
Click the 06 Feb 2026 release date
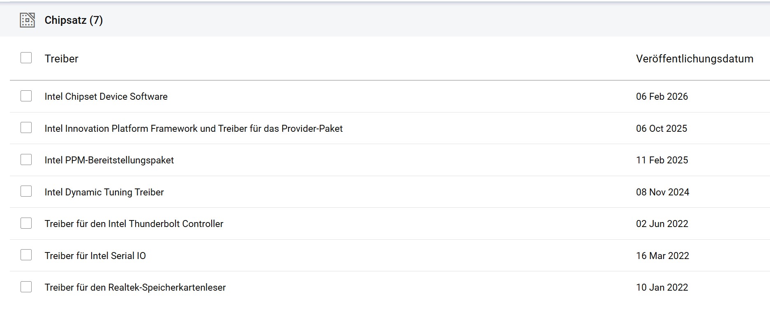[x=662, y=96]
